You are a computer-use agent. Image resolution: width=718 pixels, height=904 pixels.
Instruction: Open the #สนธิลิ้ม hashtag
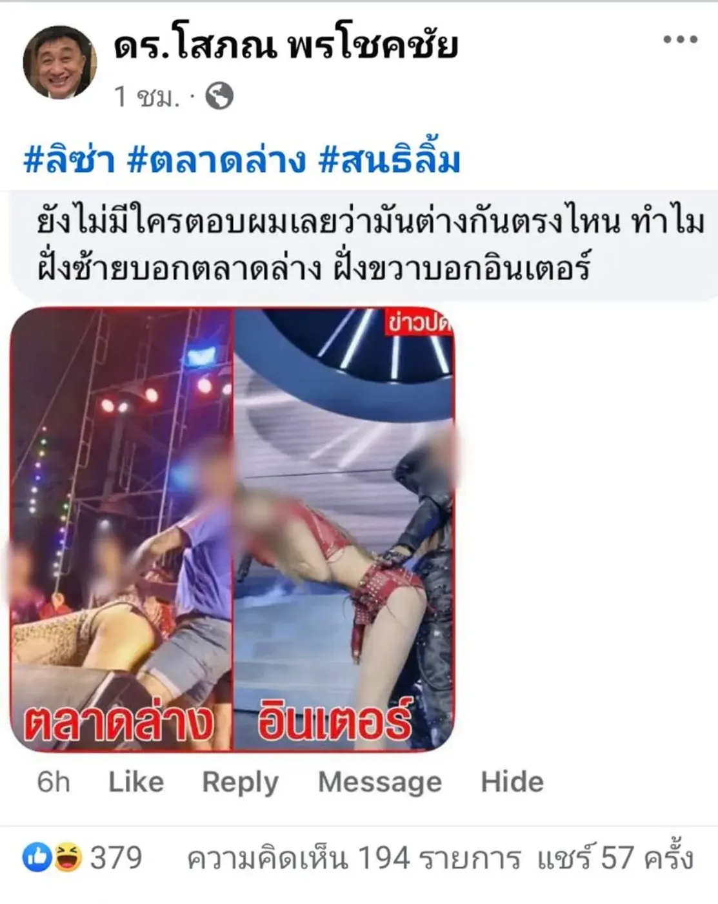(x=390, y=159)
